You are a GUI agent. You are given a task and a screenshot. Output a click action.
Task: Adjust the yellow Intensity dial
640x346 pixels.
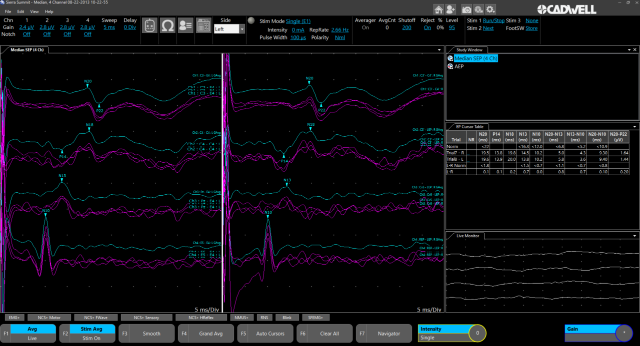(x=477, y=333)
